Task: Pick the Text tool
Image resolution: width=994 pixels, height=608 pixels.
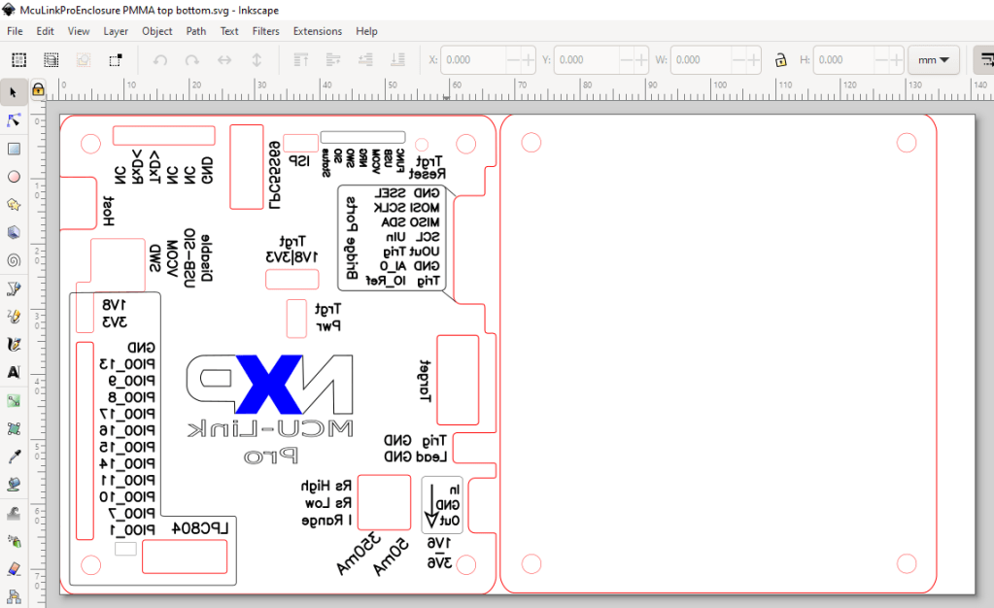Action: click(x=14, y=372)
